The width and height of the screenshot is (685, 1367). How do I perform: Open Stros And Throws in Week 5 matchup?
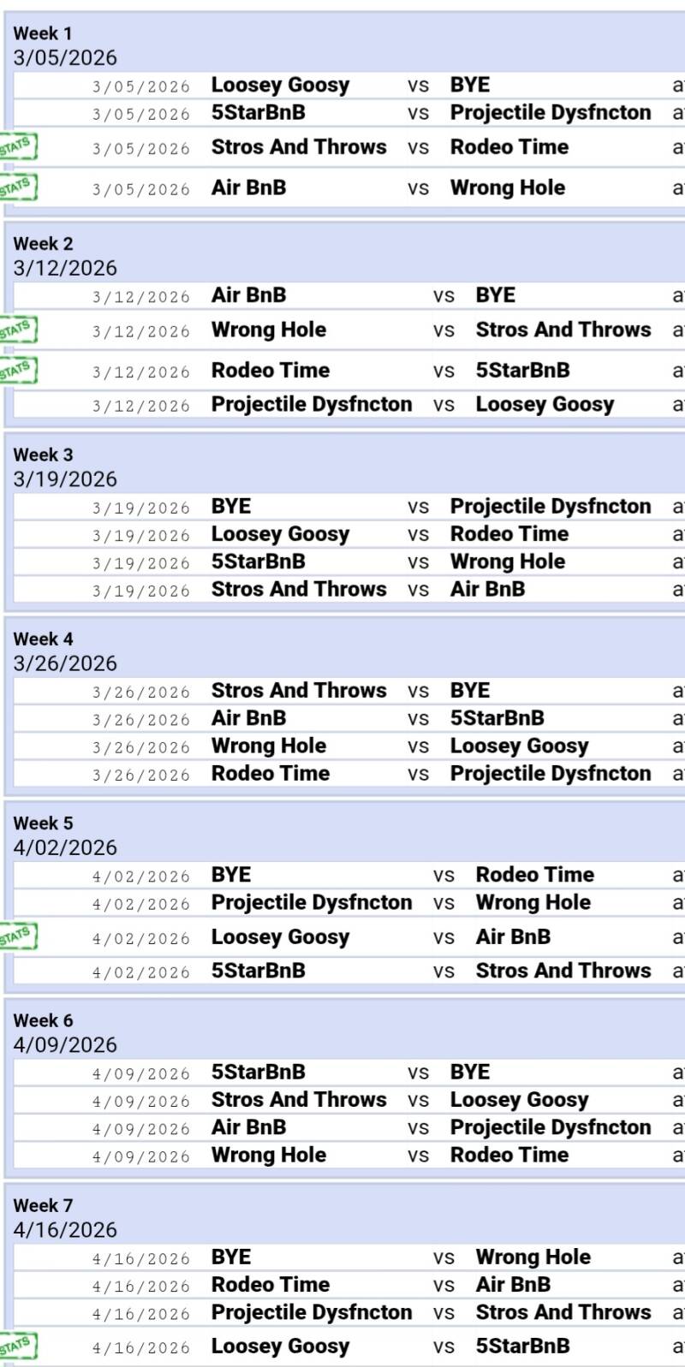(563, 971)
